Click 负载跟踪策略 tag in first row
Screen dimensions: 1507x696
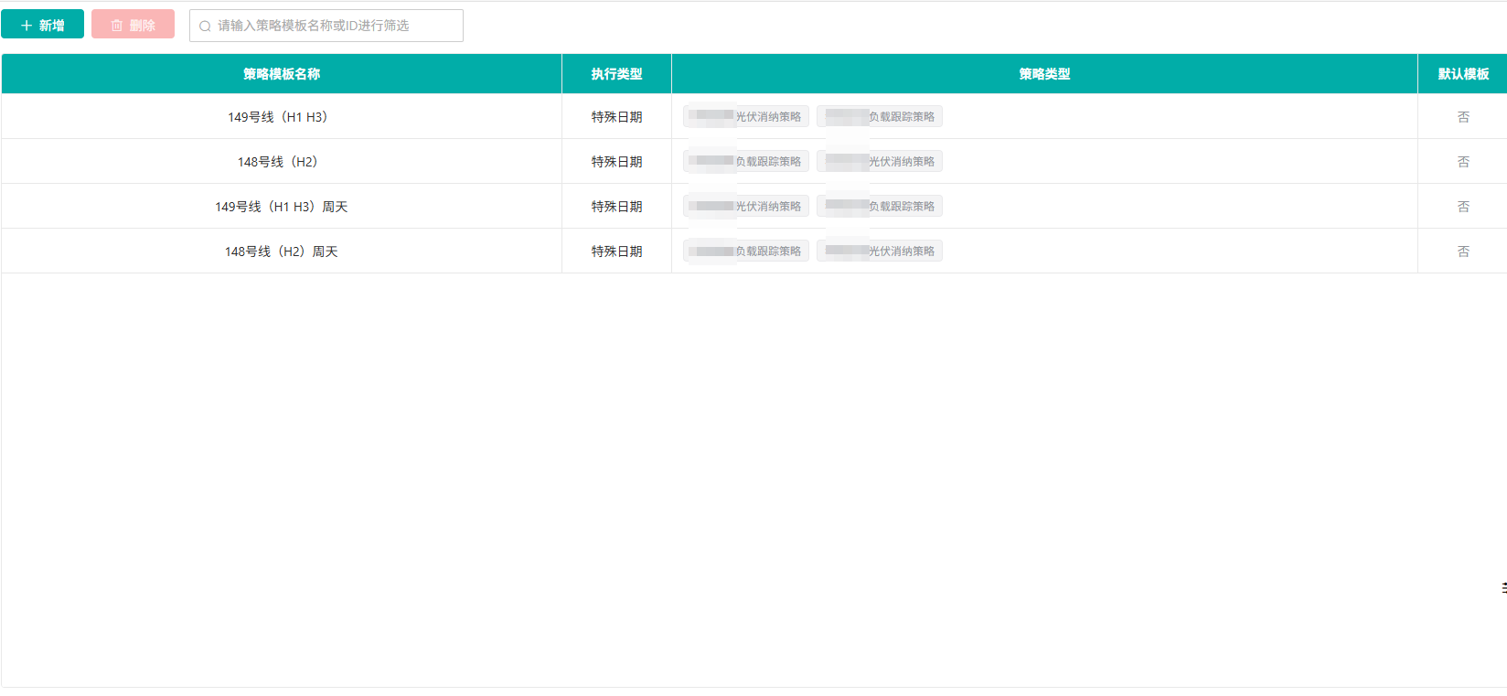point(880,117)
